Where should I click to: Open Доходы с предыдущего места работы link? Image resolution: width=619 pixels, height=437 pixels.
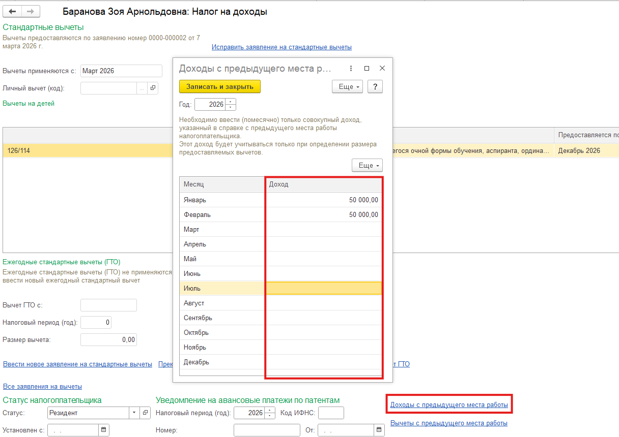point(449,405)
